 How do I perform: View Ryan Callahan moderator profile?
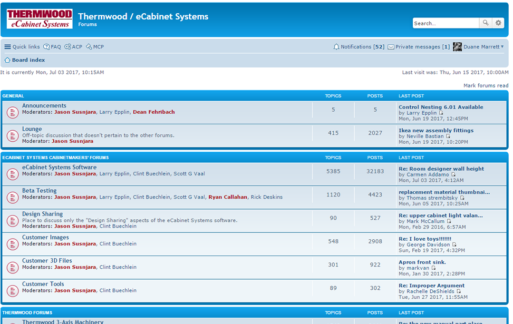[228, 197]
